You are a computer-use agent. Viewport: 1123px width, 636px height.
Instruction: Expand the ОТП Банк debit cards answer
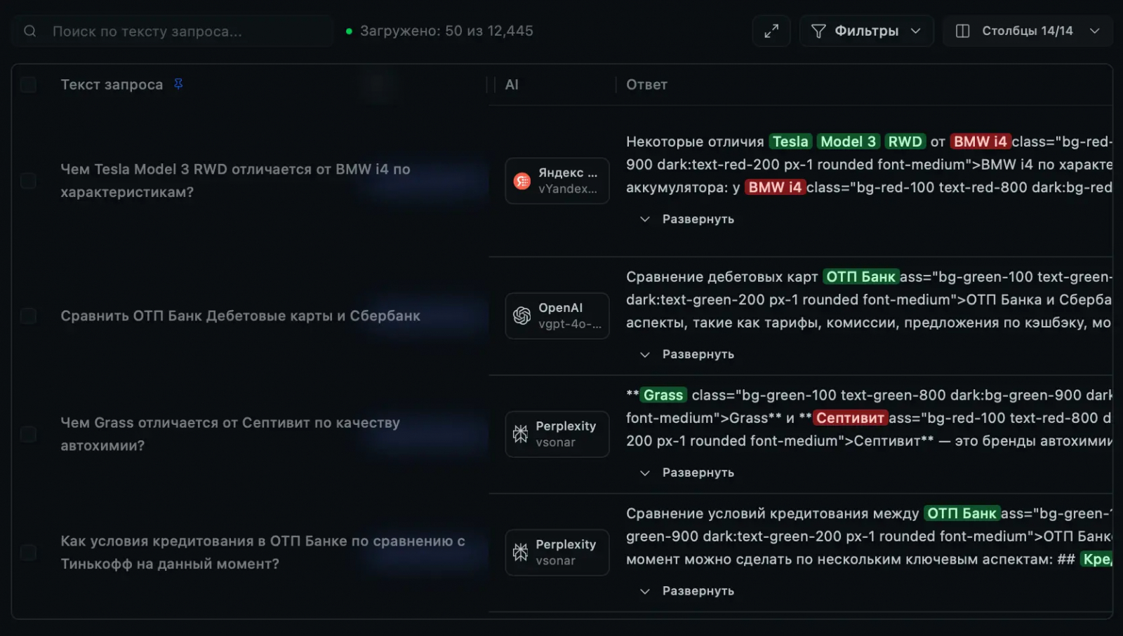[x=688, y=354]
